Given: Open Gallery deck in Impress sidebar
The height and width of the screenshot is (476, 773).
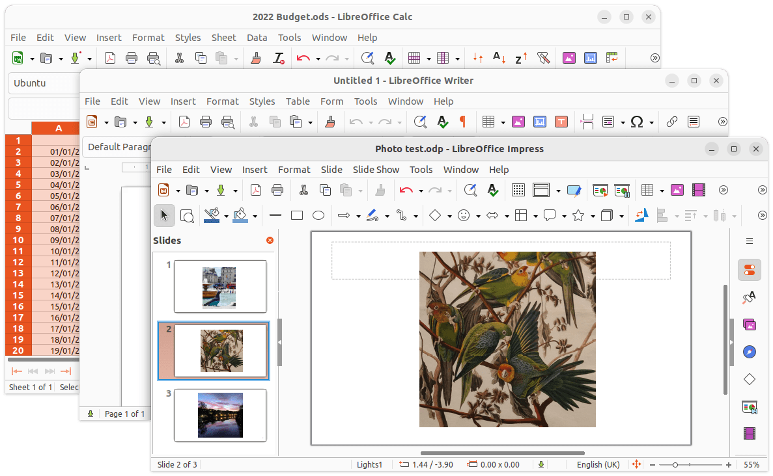Looking at the screenshot, I should click(750, 325).
